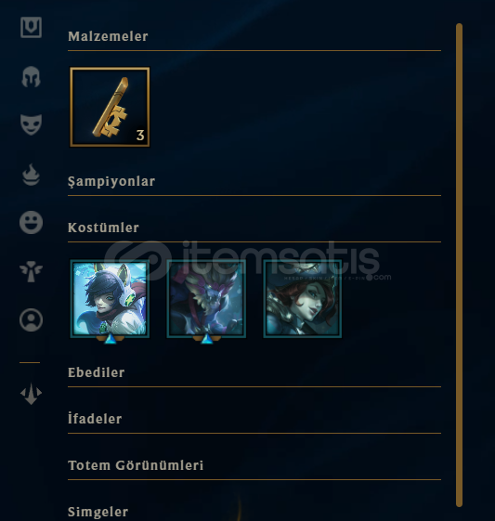Open the summoner icons profile icon

[31, 320]
